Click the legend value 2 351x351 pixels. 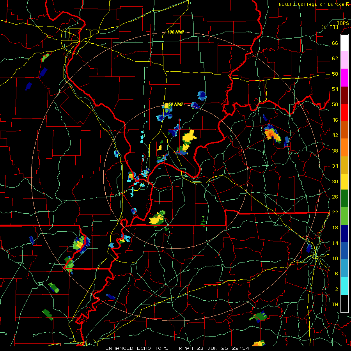[337, 289]
